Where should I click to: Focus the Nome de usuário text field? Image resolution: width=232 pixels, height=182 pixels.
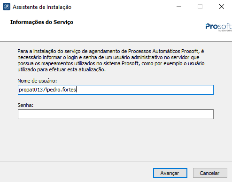point(116,90)
